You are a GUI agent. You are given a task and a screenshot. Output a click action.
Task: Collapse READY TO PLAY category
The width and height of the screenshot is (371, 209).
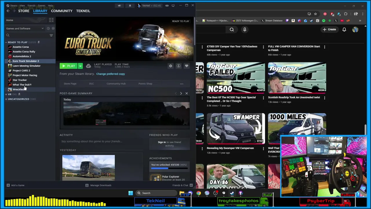point(6,42)
